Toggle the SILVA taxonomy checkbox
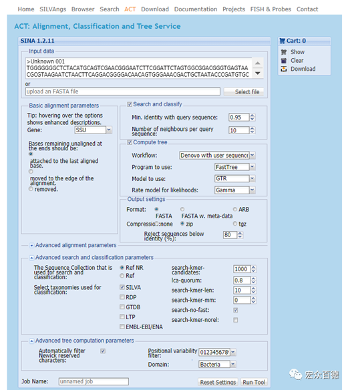350x390 pixels. pos(122,287)
